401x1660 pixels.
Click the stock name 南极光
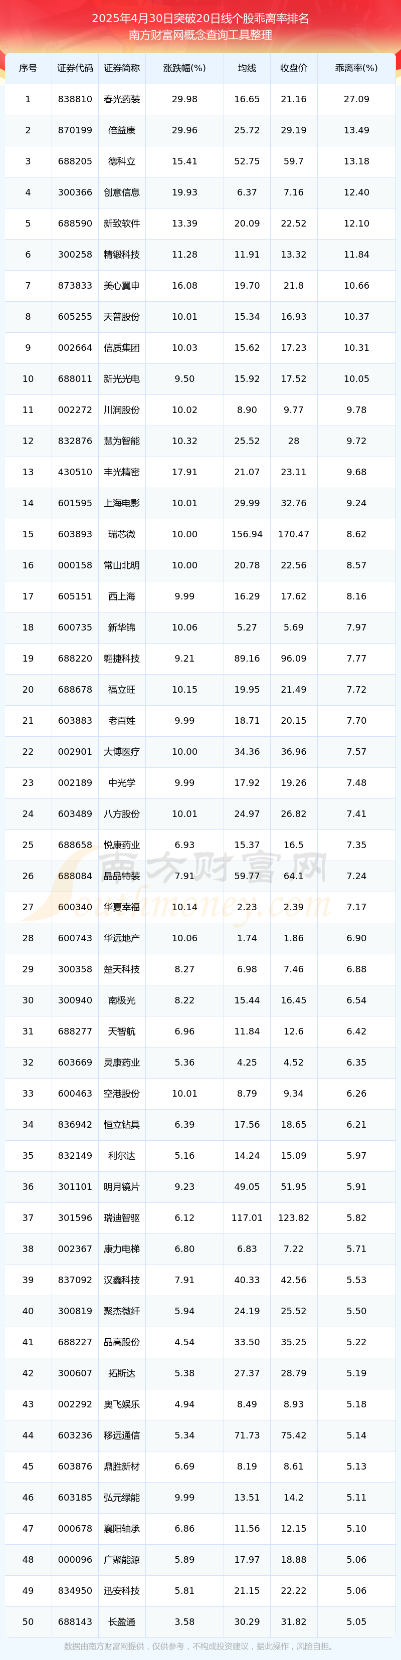point(122,1000)
